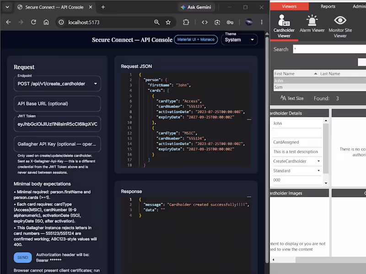366x274 pixels.
Task: Click the Gallagher API Key field
Action: pos(57,144)
